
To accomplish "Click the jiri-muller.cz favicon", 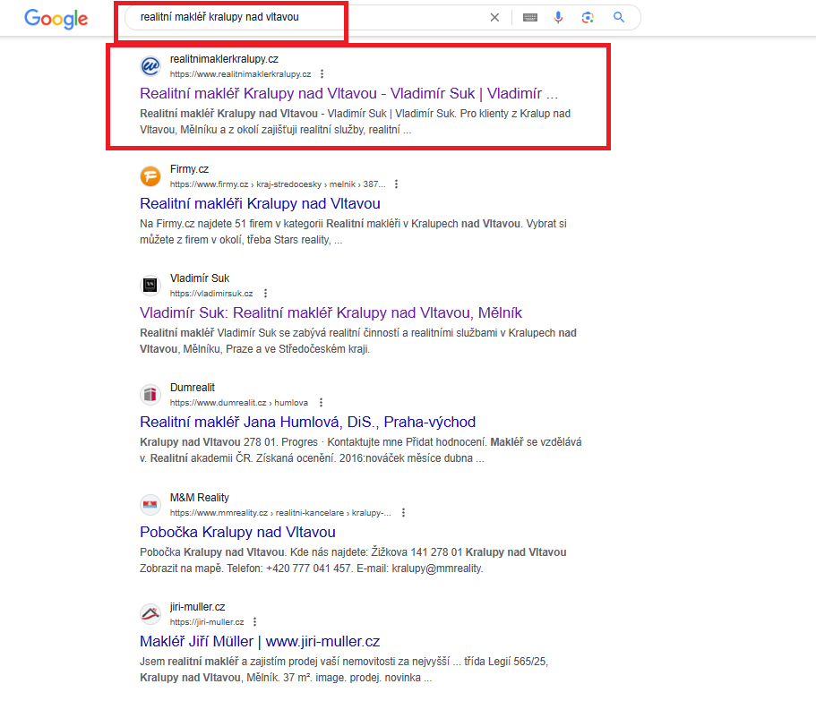I will click(150, 614).
